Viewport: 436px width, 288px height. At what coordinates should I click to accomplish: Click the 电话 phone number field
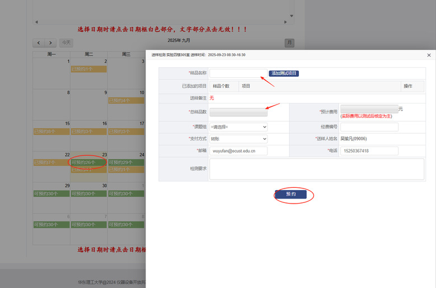click(x=369, y=151)
